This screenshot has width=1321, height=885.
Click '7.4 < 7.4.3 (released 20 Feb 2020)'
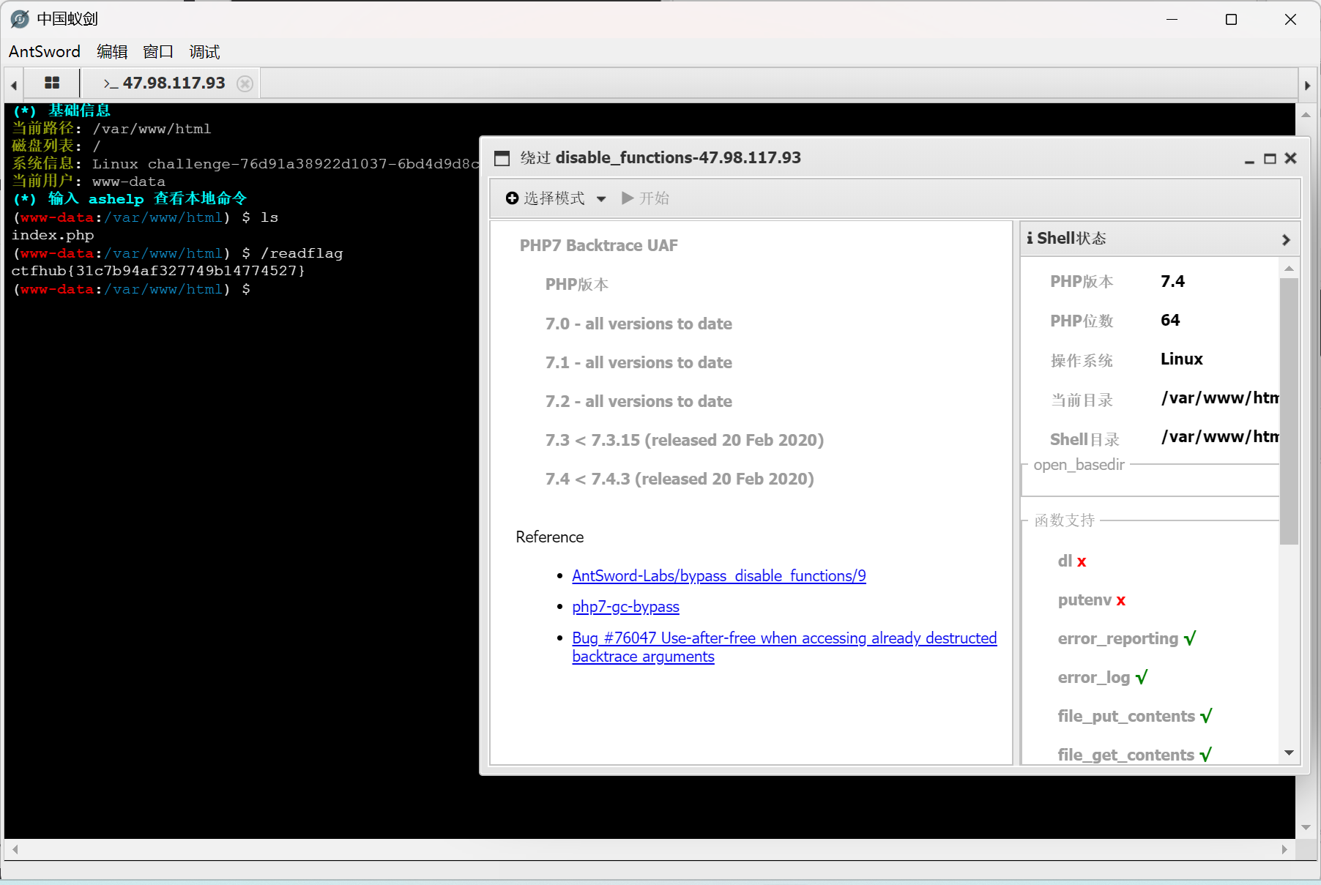679,479
